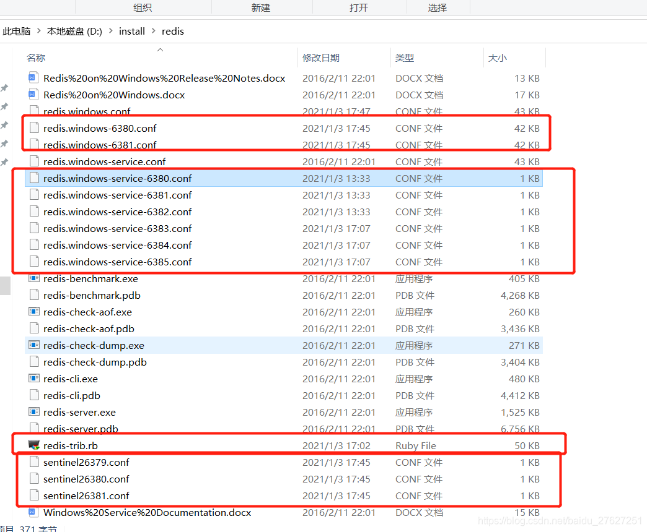Screen dimensions: 647x532
Task: Click the Redis%20on%20Windows.docx file icon
Action: click(x=33, y=94)
